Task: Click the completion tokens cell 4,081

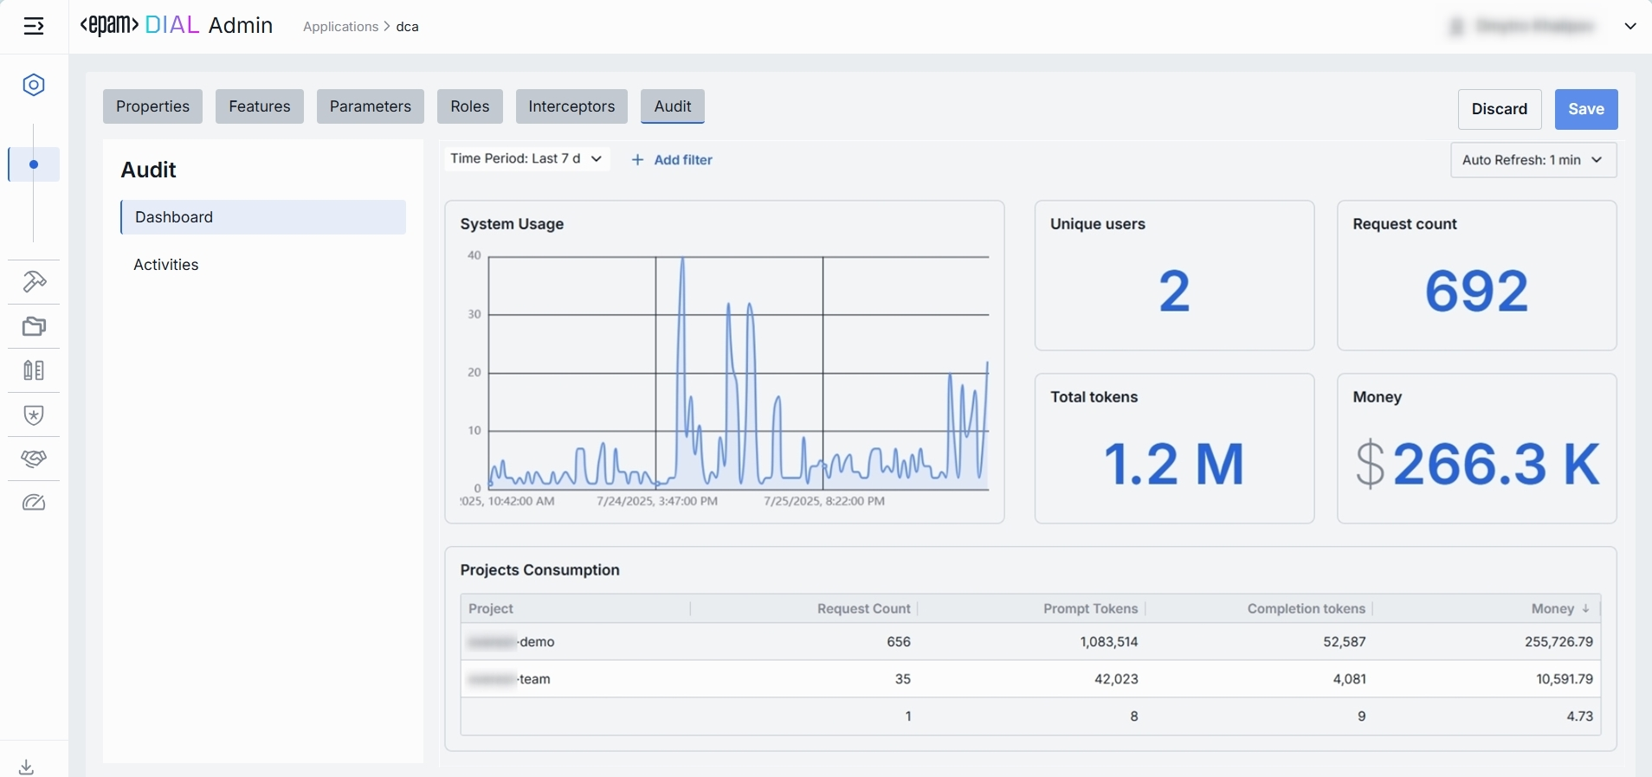Action: pos(1350,679)
